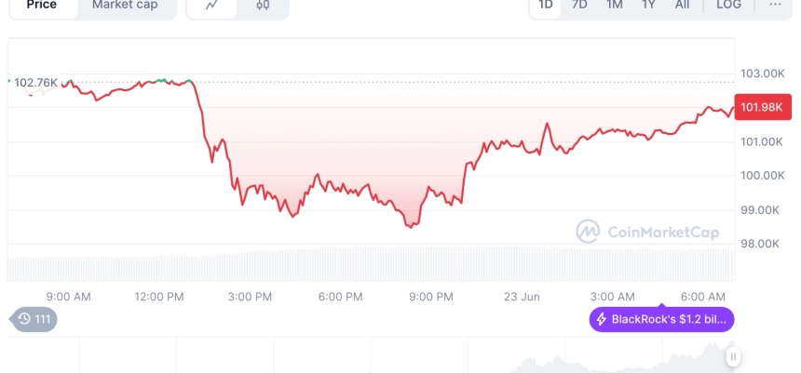Select the 1D time range
Viewport: 801px width, 373px height.
[546, 5]
